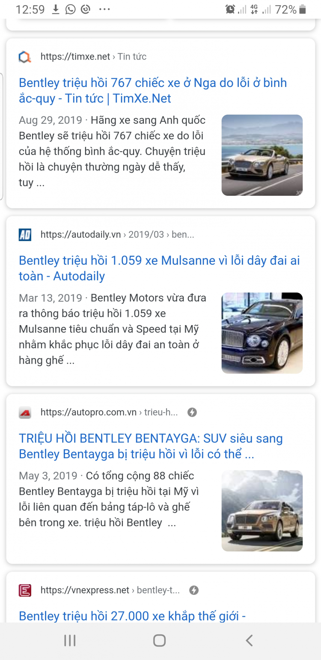Viewport: 321px width, 660px height.
Task: Tap the AMP lightning icon beside autopro.com.vn
Action: (192, 412)
